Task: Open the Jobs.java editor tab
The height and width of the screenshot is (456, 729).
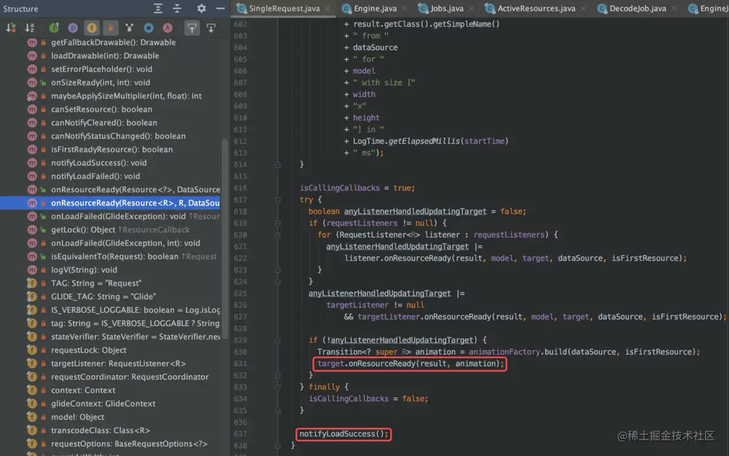Action: pyautogui.click(x=447, y=9)
